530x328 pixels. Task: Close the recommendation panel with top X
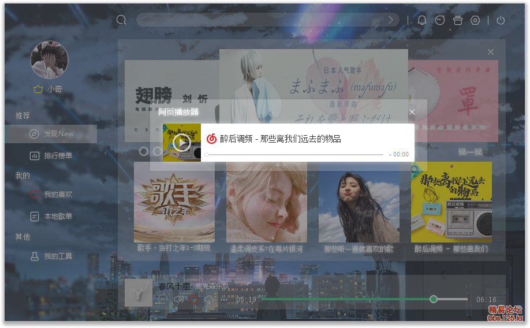[491, 52]
